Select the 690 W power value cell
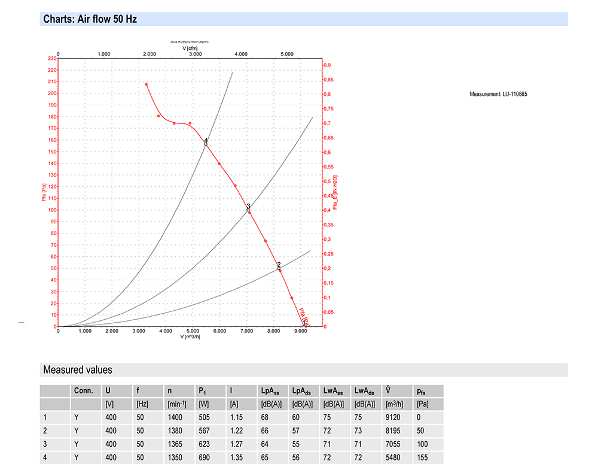598x473 pixels. click(x=205, y=456)
